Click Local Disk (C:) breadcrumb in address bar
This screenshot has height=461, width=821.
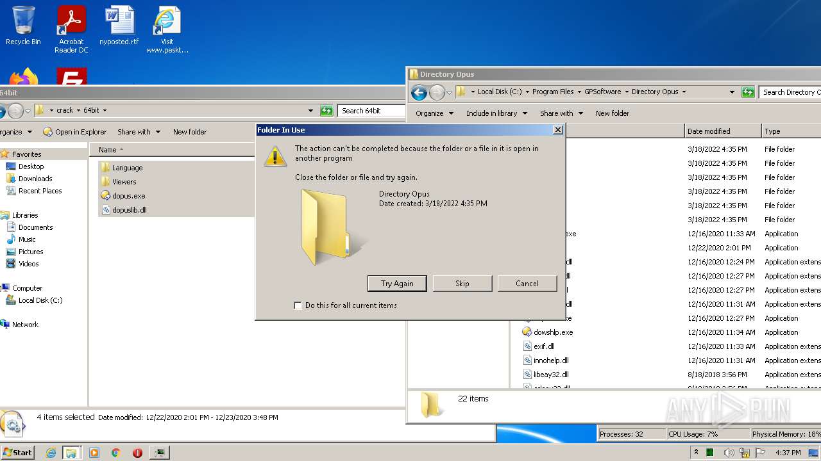coord(500,92)
